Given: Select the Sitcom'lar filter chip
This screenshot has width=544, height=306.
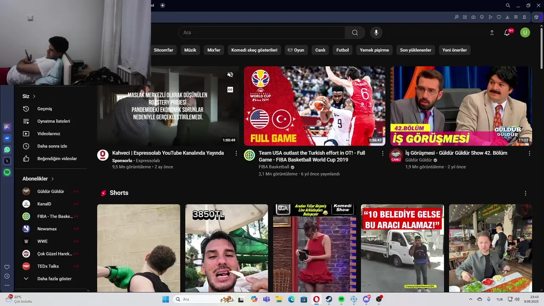Looking at the screenshot, I should coord(163,50).
